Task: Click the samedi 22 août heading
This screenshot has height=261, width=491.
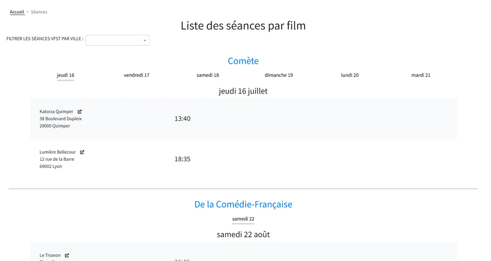Action: [243, 235]
